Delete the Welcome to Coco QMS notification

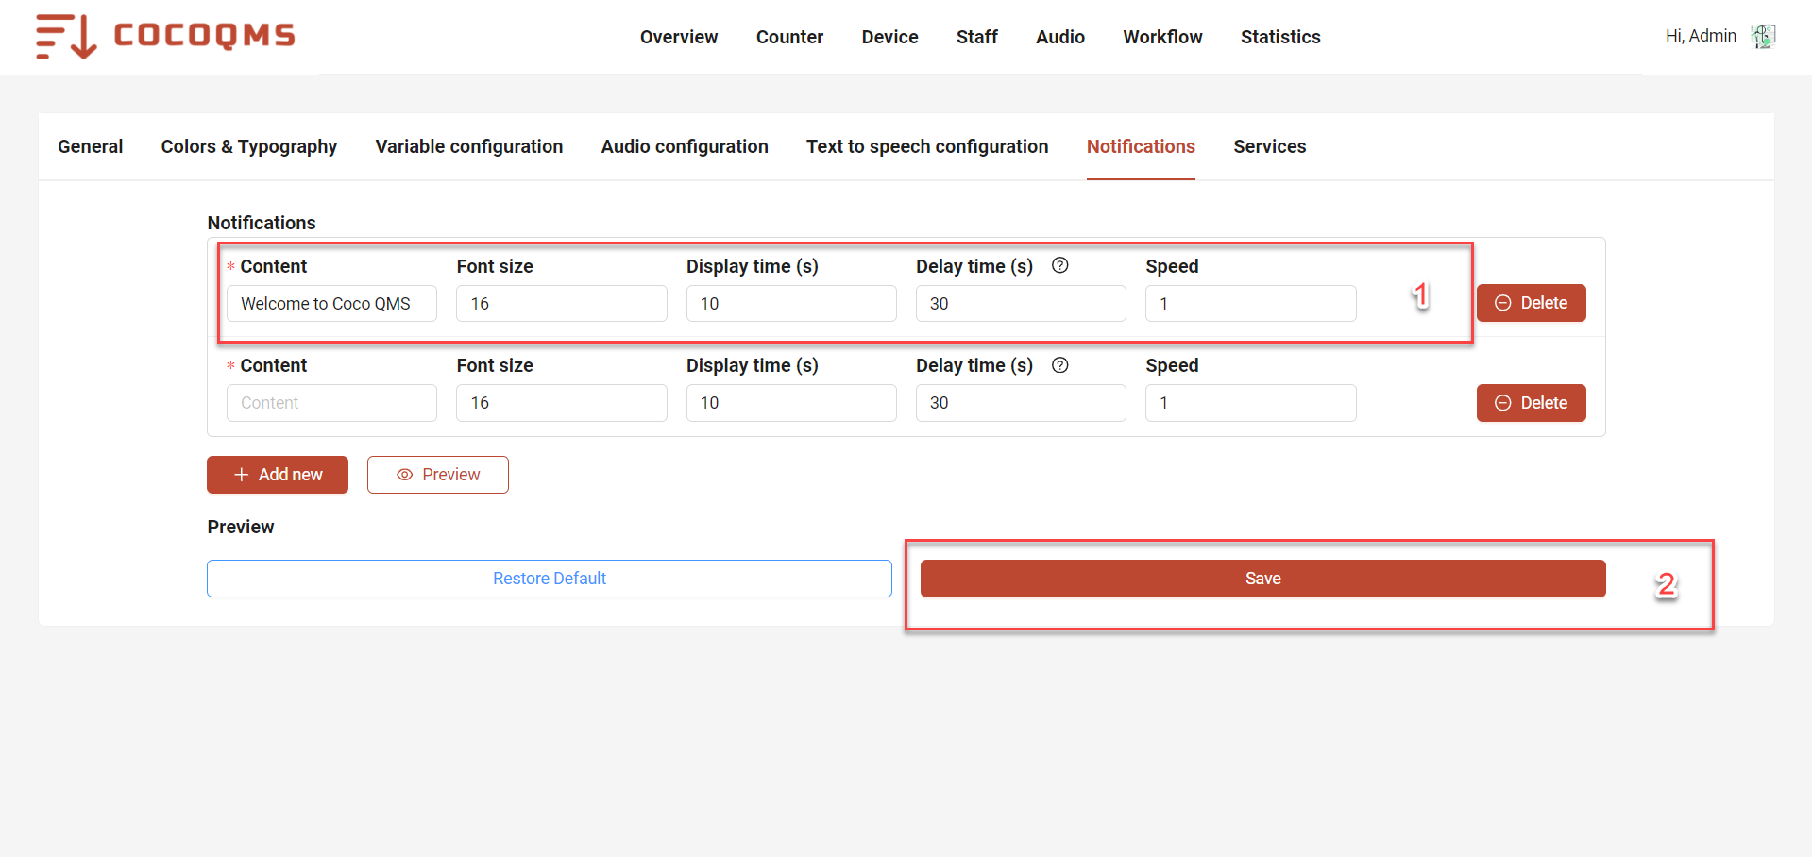pyautogui.click(x=1531, y=303)
